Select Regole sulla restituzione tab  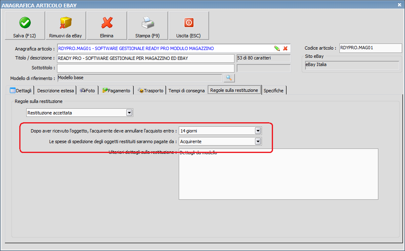click(234, 90)
